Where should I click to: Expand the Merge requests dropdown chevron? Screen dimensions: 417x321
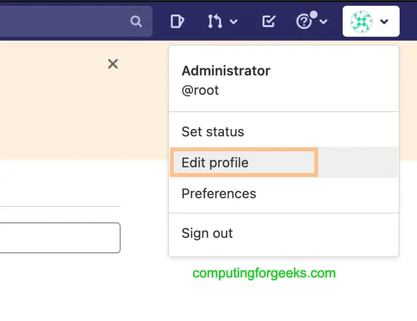[x=234, y=22]
